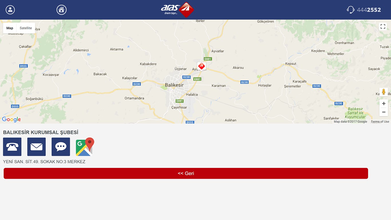Viewport: 391px width, 220px height.
Task: Dial the 4442552 phone number
Action: pos(369,10)
